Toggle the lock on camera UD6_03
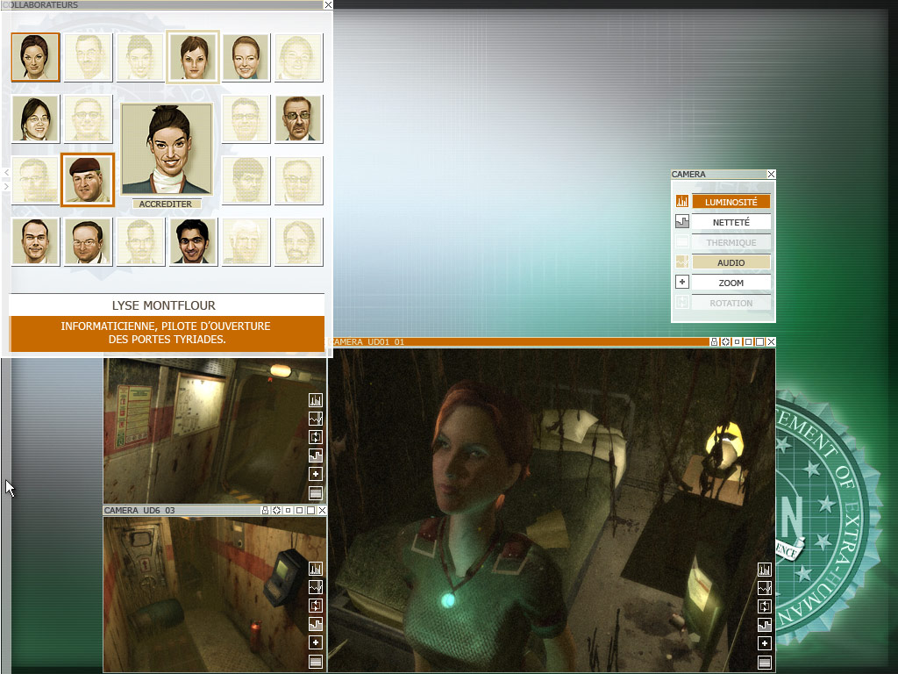Viewport: 898px width, 674px height. point(265,511)
